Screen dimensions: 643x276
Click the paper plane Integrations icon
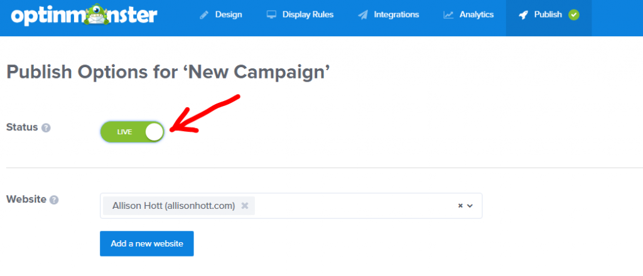(363, 15)
